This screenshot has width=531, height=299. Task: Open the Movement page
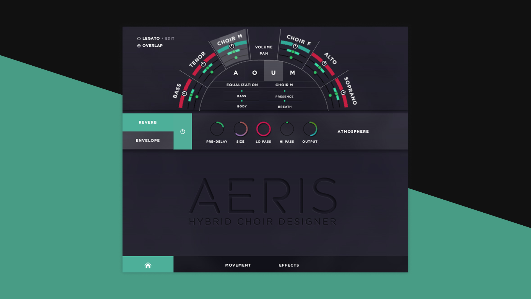[x=237, y=265]
